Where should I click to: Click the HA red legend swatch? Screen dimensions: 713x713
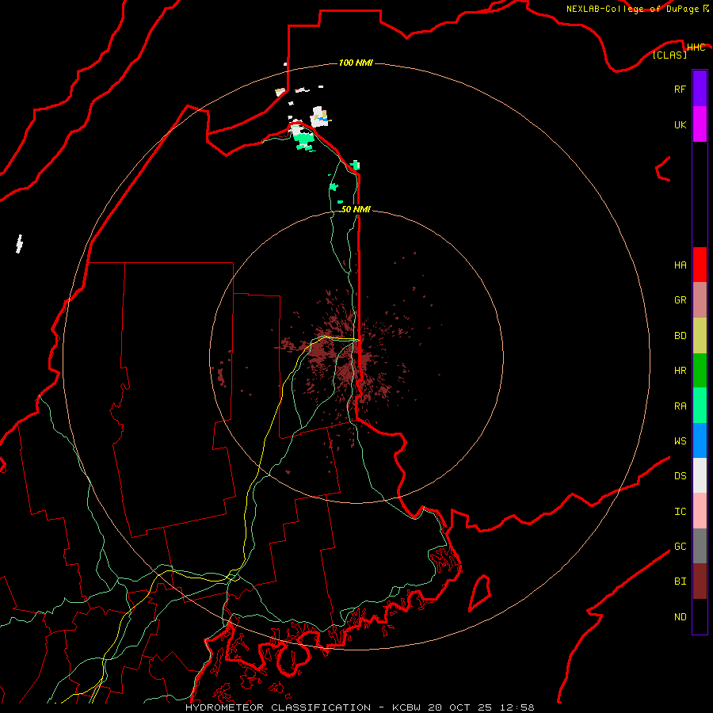coord(700,265)
